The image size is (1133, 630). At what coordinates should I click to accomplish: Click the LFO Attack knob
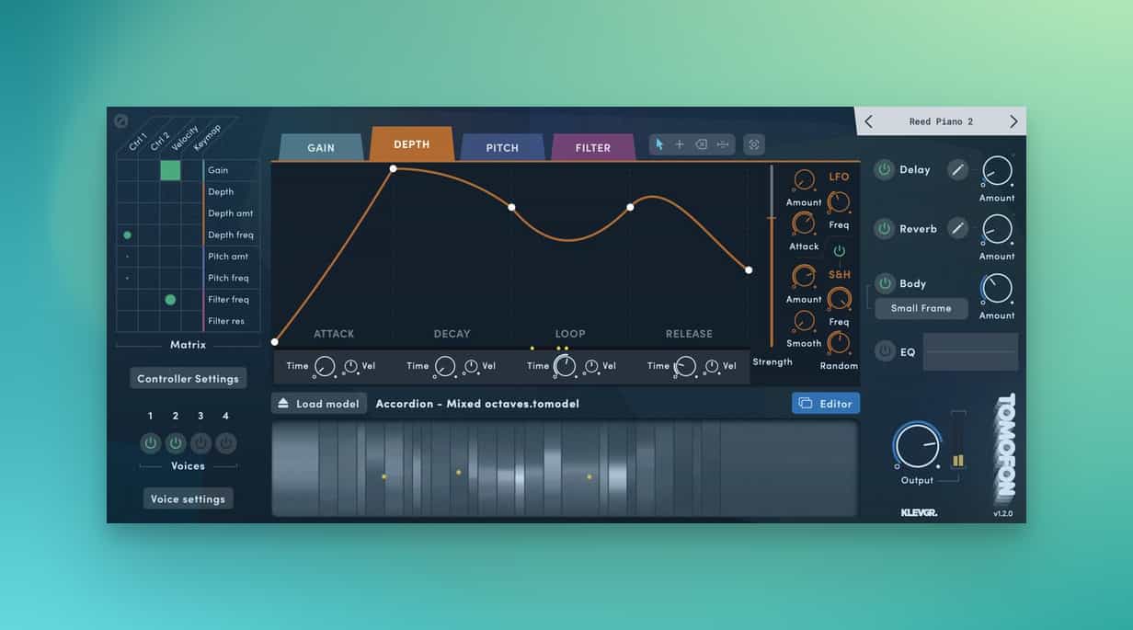pos(804,223)
